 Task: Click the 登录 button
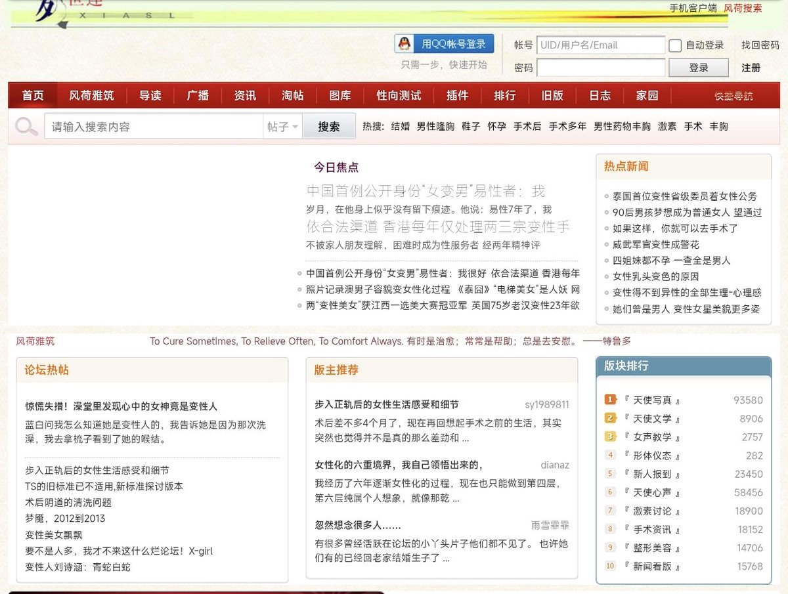pos(699,68)
